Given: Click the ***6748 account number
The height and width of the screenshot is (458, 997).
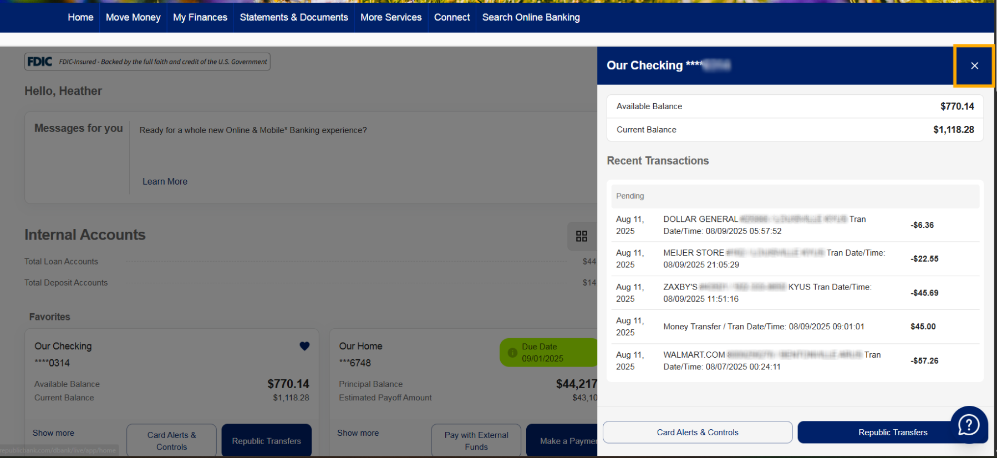Looking at the screenshot, I should [x=355, y=363].
